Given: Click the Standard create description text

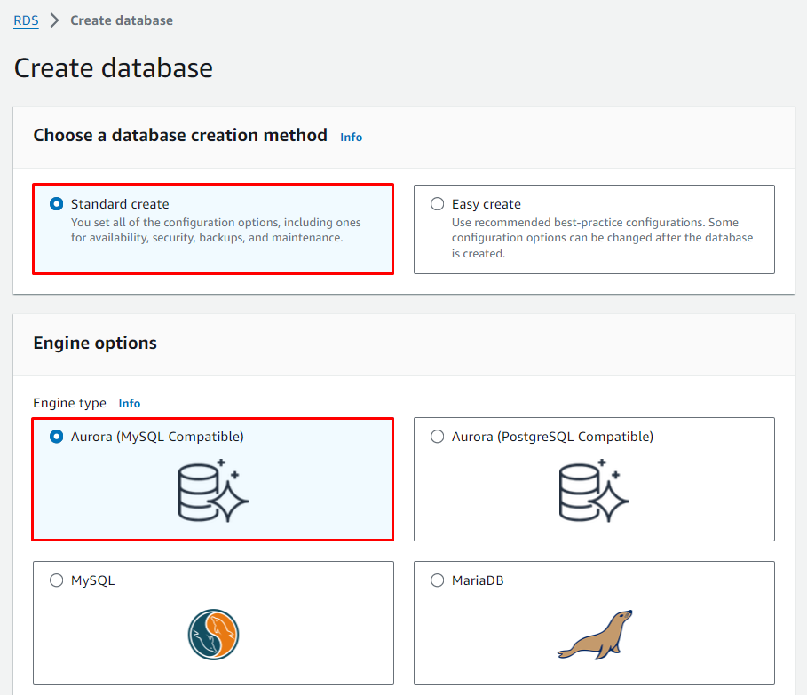Looking at the screenshot, I should (x=216, y=230).
